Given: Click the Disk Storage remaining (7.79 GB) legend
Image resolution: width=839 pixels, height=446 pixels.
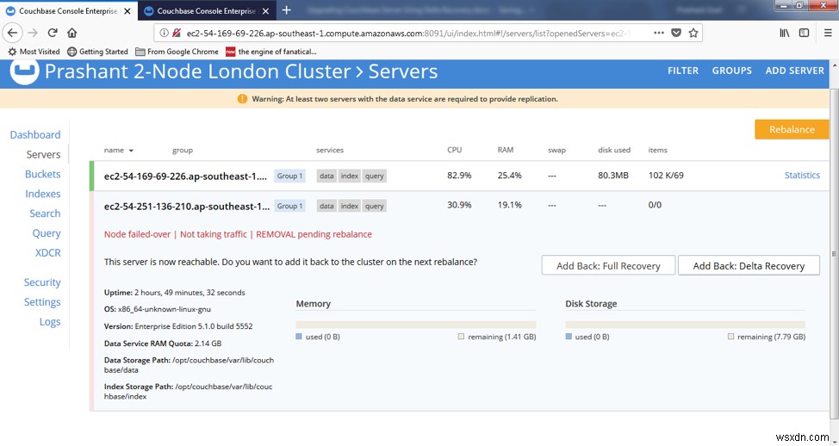Looking at the screenshot, I should 767,337.
